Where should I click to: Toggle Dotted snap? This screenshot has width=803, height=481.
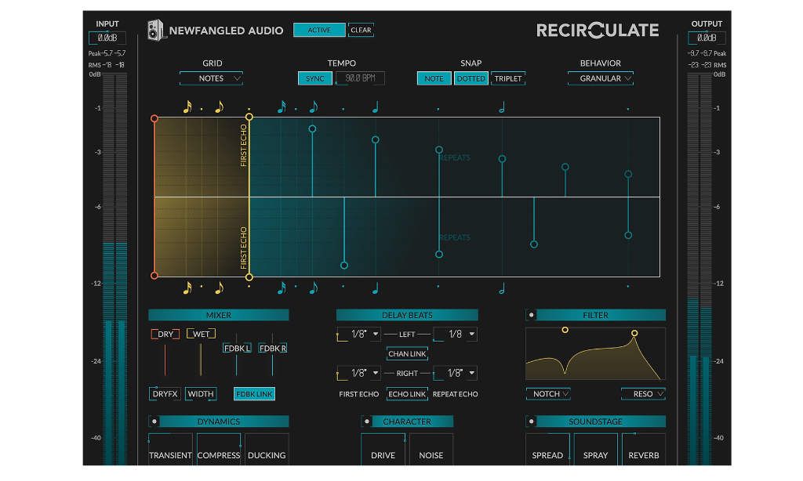pyautogui.click(x=471, y=78)
